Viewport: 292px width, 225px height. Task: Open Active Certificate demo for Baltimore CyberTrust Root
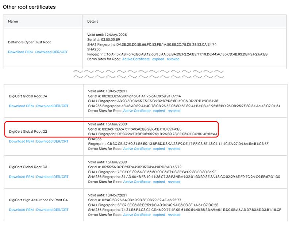point(136,59)
